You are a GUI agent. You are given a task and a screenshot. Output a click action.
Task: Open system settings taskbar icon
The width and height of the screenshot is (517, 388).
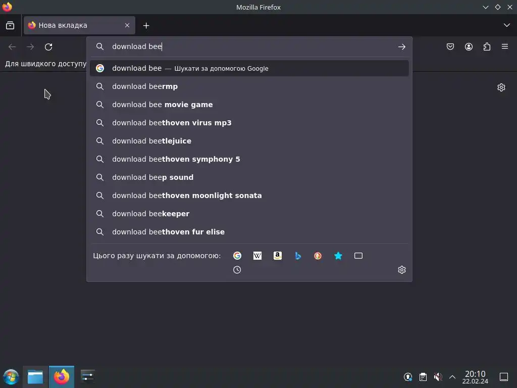pos(87,376)
